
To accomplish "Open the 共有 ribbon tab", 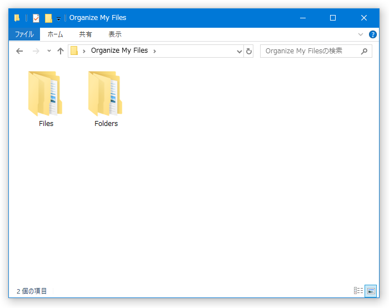I will [86, 34].
